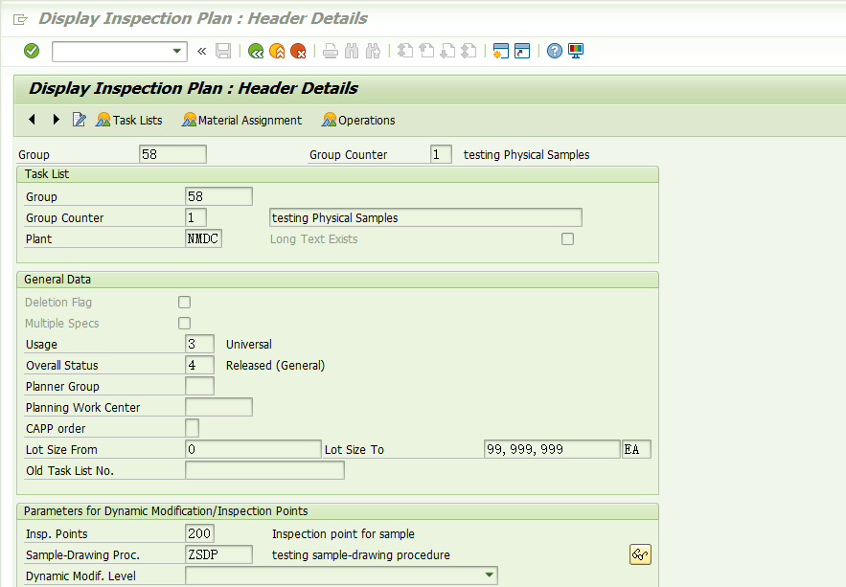The width and height of the screenshot is (846, 587).
Task: Click the Create New Session icon
Action: 501,51
